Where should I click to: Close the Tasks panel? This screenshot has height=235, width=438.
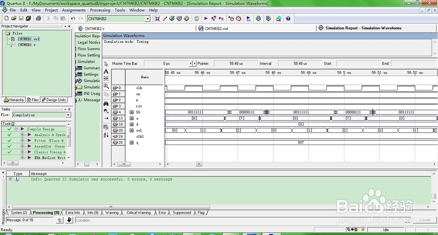pos(69,109)
